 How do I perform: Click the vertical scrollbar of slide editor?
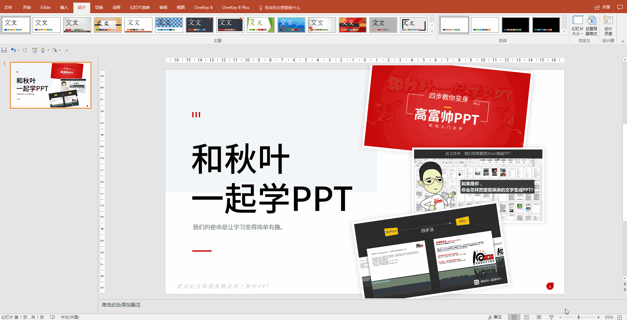tap(625, 172)
